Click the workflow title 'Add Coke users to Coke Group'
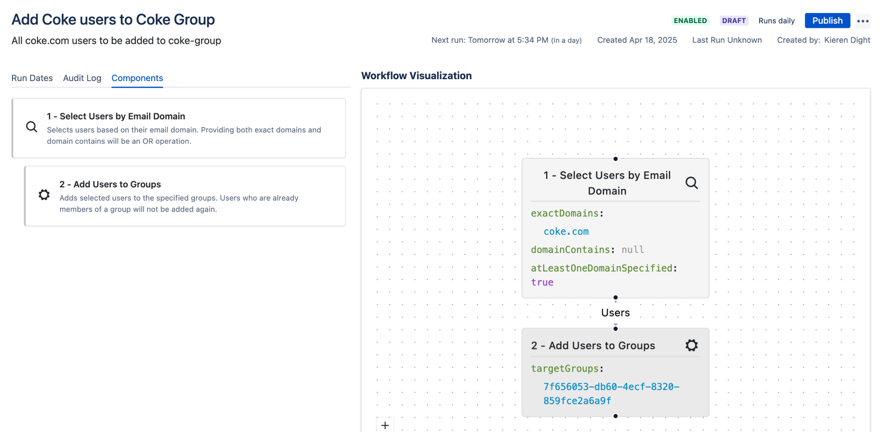 [113, 20]
